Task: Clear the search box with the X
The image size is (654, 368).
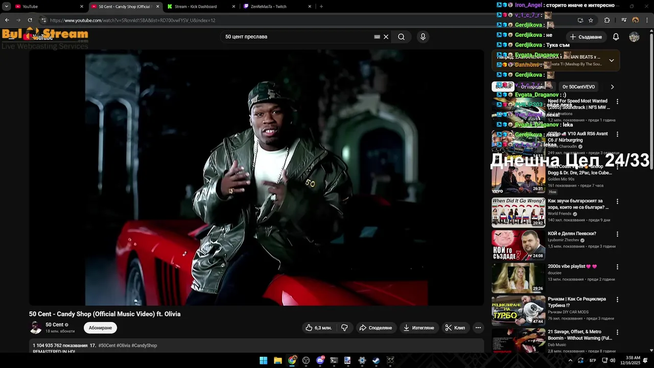Action: pos(386,37)
